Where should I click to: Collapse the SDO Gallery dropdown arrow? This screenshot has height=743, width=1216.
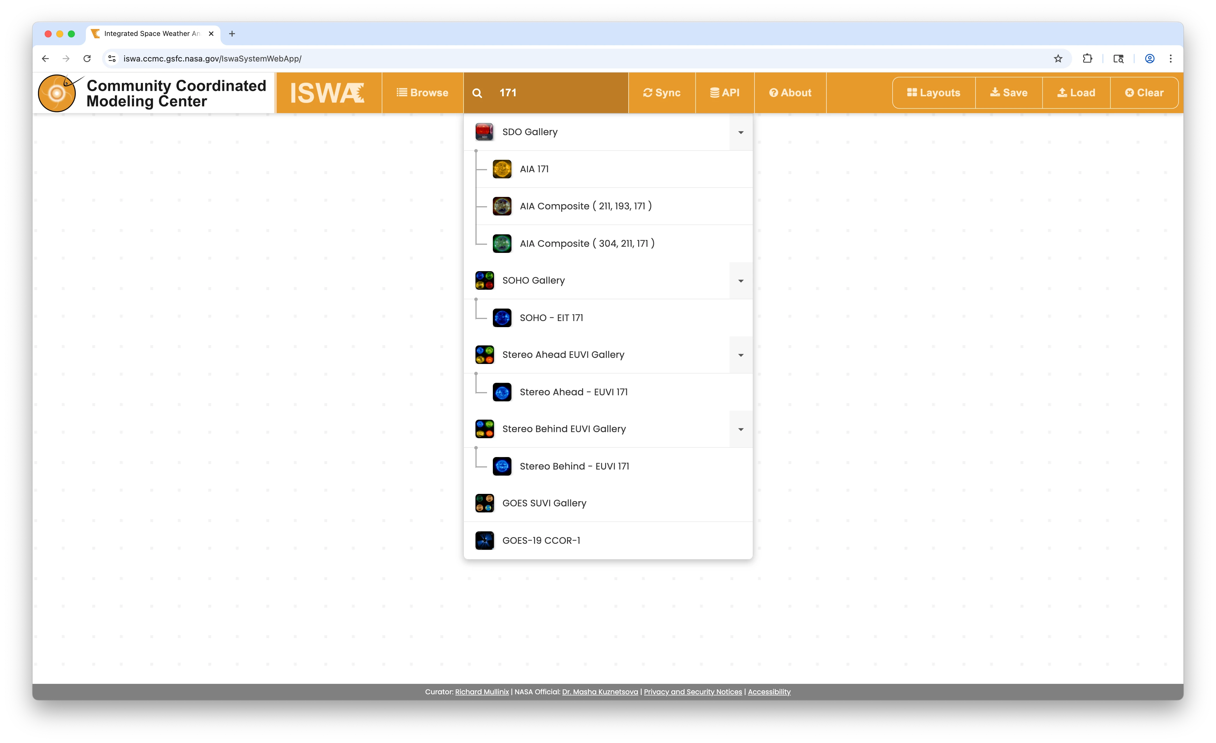click(740, 132)
